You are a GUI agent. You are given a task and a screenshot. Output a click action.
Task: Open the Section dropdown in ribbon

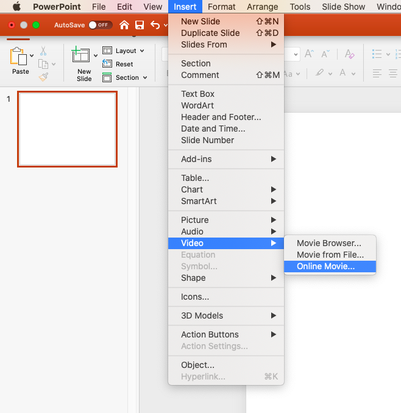[124, 77]
